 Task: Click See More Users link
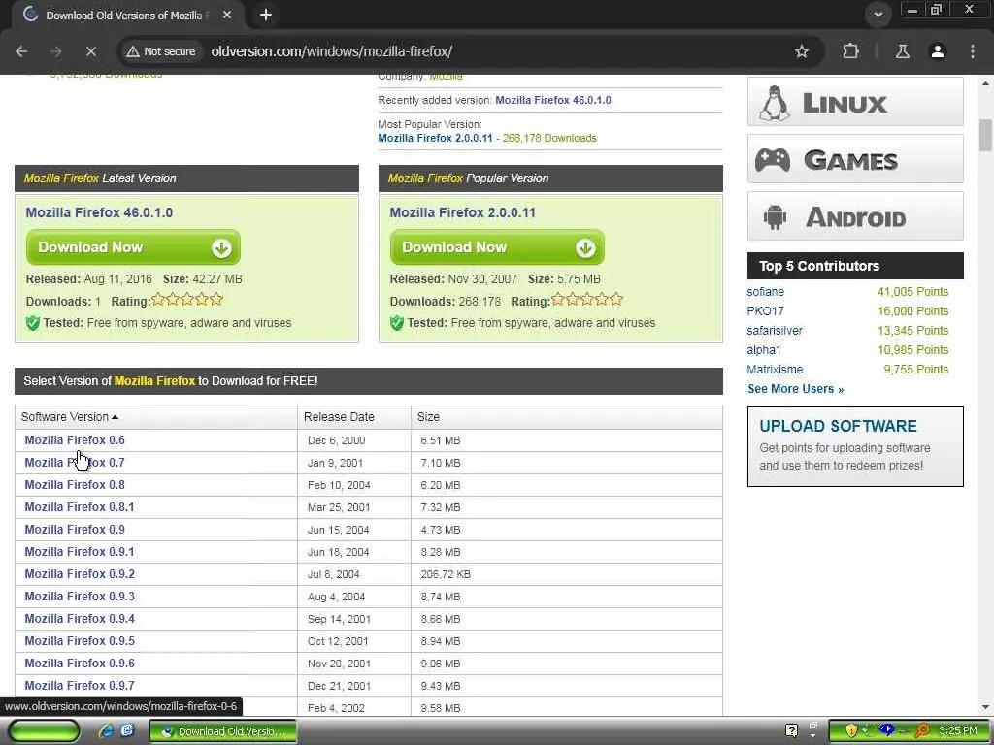coord(796,389)
